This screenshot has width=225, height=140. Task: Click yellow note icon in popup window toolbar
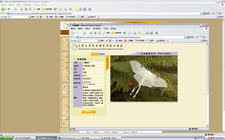point(143,33)
